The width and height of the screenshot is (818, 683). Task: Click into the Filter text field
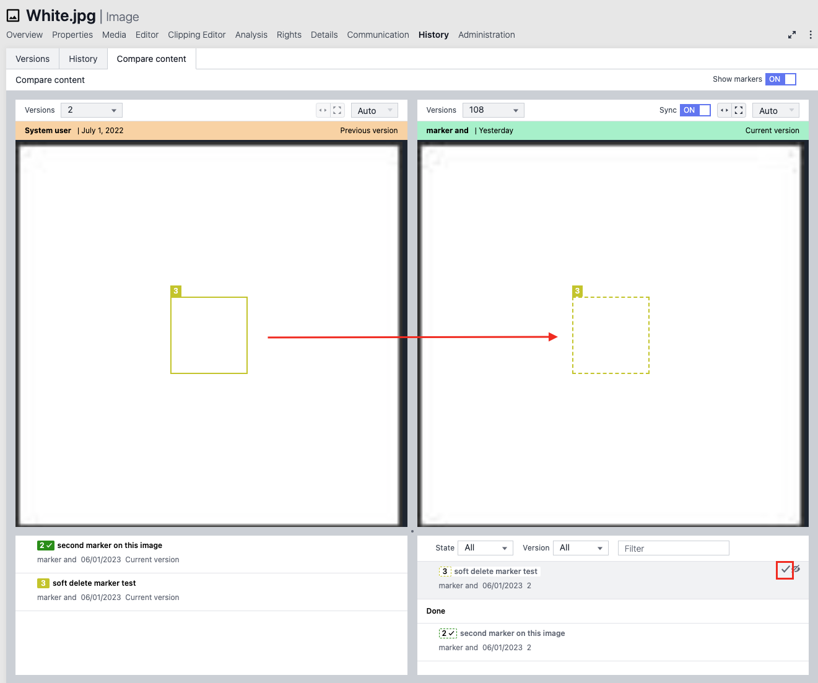(x=673, y=548)
